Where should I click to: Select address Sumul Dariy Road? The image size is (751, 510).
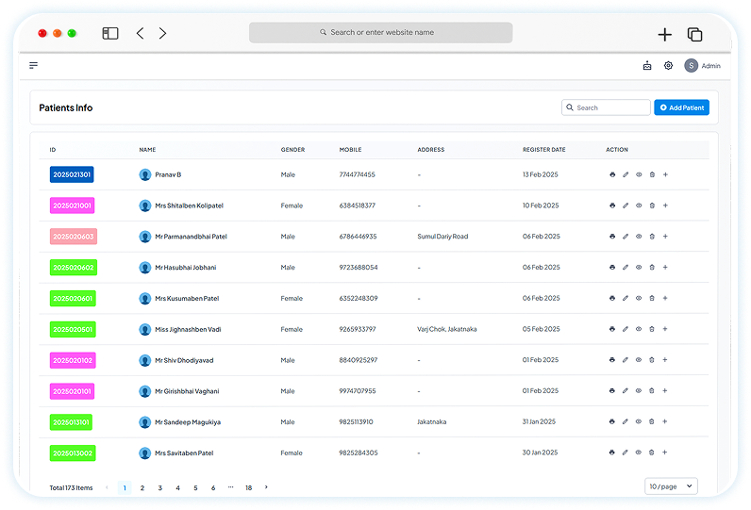coord(442,237)
